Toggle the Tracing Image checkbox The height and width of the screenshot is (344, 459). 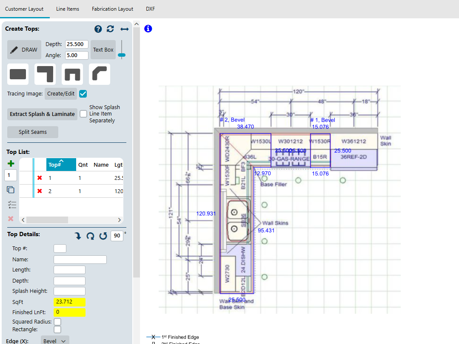(83, 94)
